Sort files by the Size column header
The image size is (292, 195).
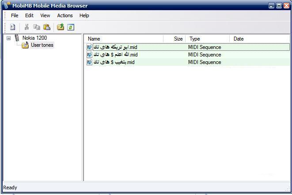[175, 39]
